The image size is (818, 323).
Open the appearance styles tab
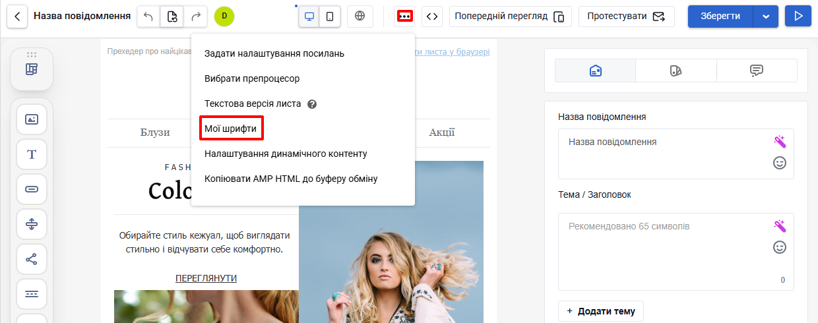pyautogui.click(x=676, y=71)
